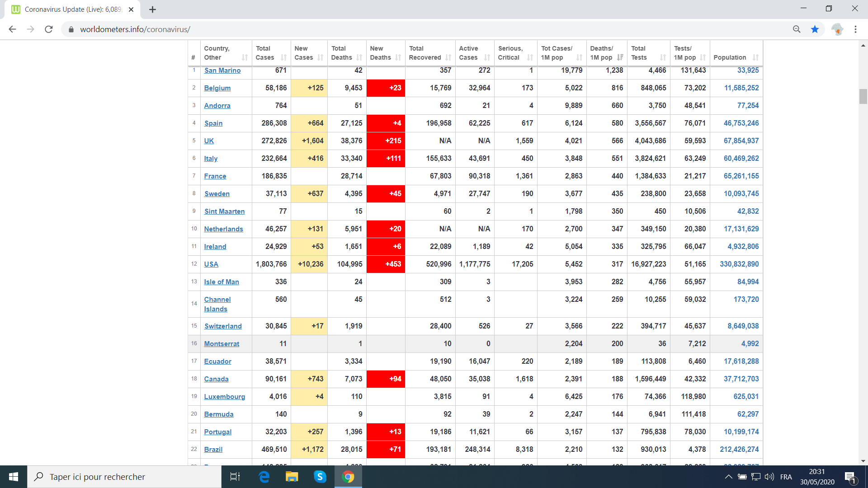Open the Netherlands country link

(223, 229)
